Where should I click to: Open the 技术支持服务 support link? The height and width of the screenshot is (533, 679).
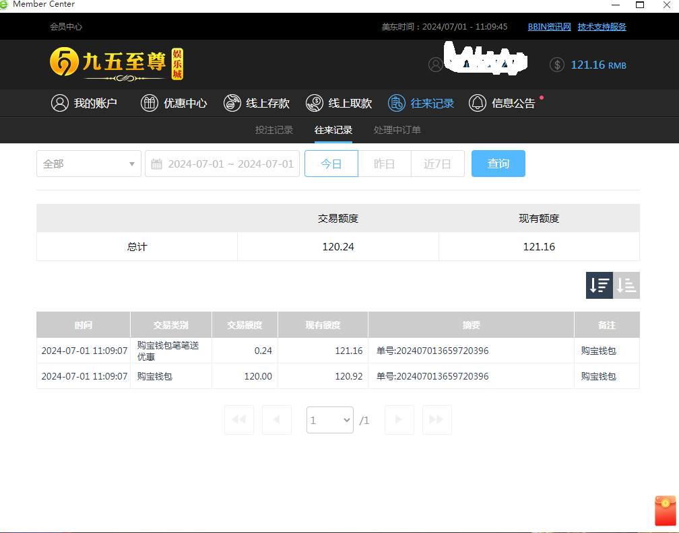602,26
